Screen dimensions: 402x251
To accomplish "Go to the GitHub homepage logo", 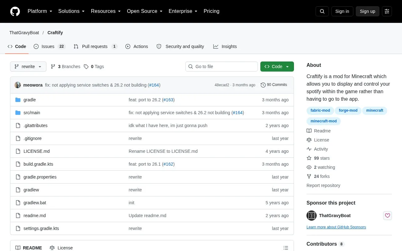I will point(15,11).
